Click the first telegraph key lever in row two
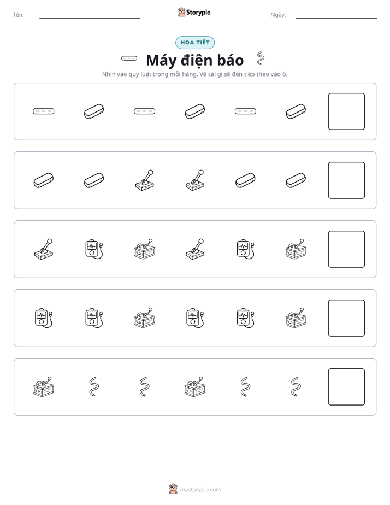Image resolution: width=390 pixels, height=505 pixels. coord(145,180)
